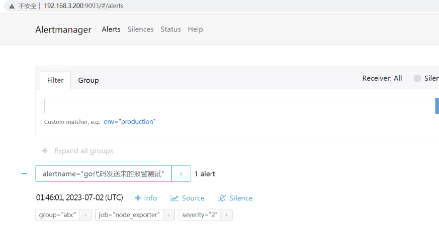Image resolution: width=439 pixels, height=239 pixels.
Task: Click the Expand all groups plus icon
Action: (45, 151)
